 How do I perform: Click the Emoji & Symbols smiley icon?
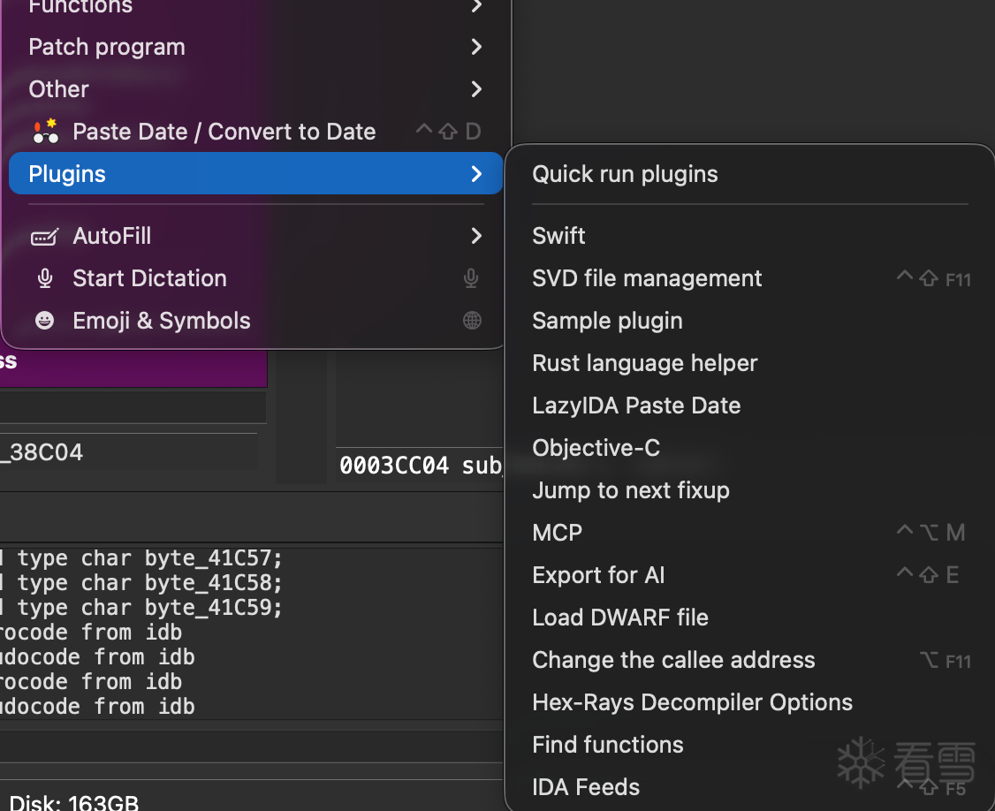(x=44, y=321)
